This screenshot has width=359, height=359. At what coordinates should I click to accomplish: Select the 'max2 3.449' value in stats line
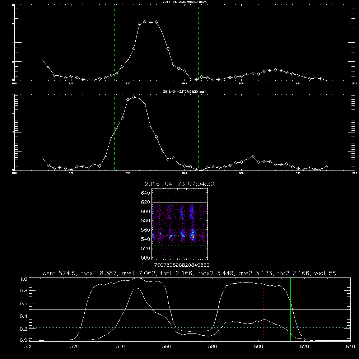215,273
